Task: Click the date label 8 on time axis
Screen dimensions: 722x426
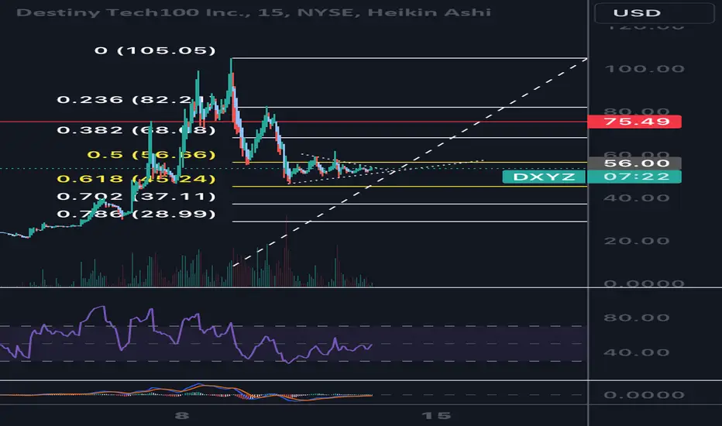Action: [182, 416]
